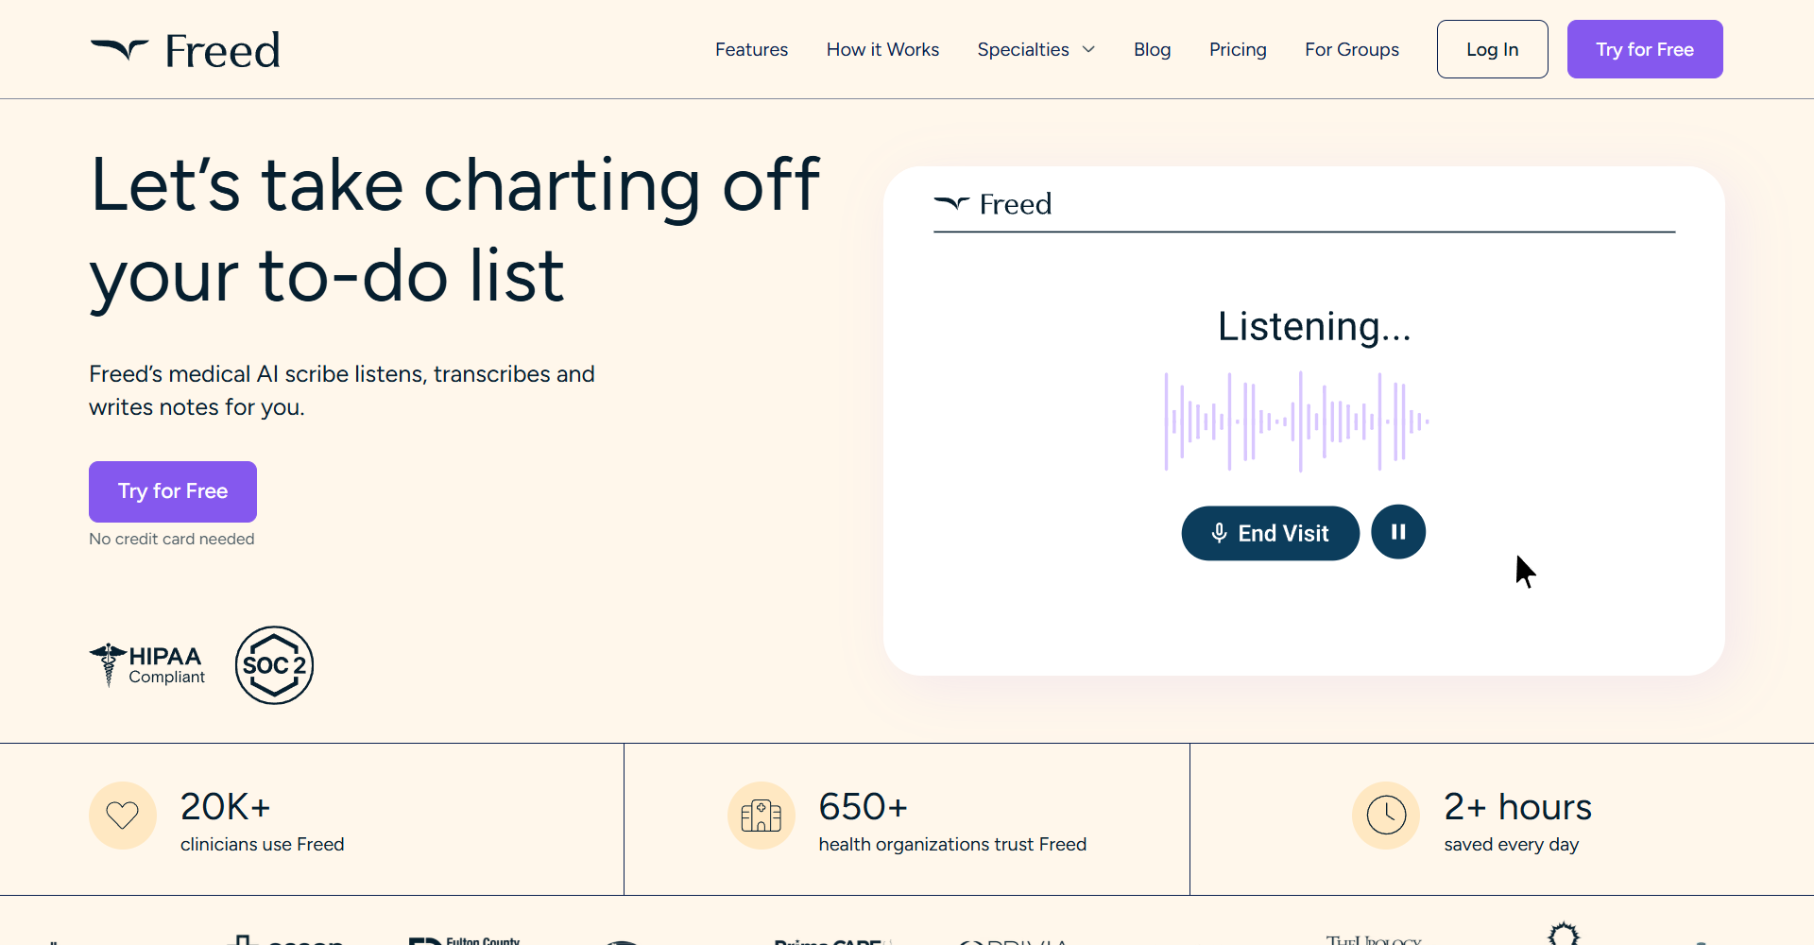The width and height of the screenshot is (1814, 945).
Task: Click the HIPAA Compliant badge
Action: point(147,665)
